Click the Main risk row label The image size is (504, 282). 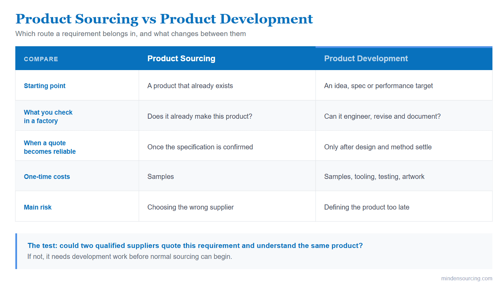[37, 207]
